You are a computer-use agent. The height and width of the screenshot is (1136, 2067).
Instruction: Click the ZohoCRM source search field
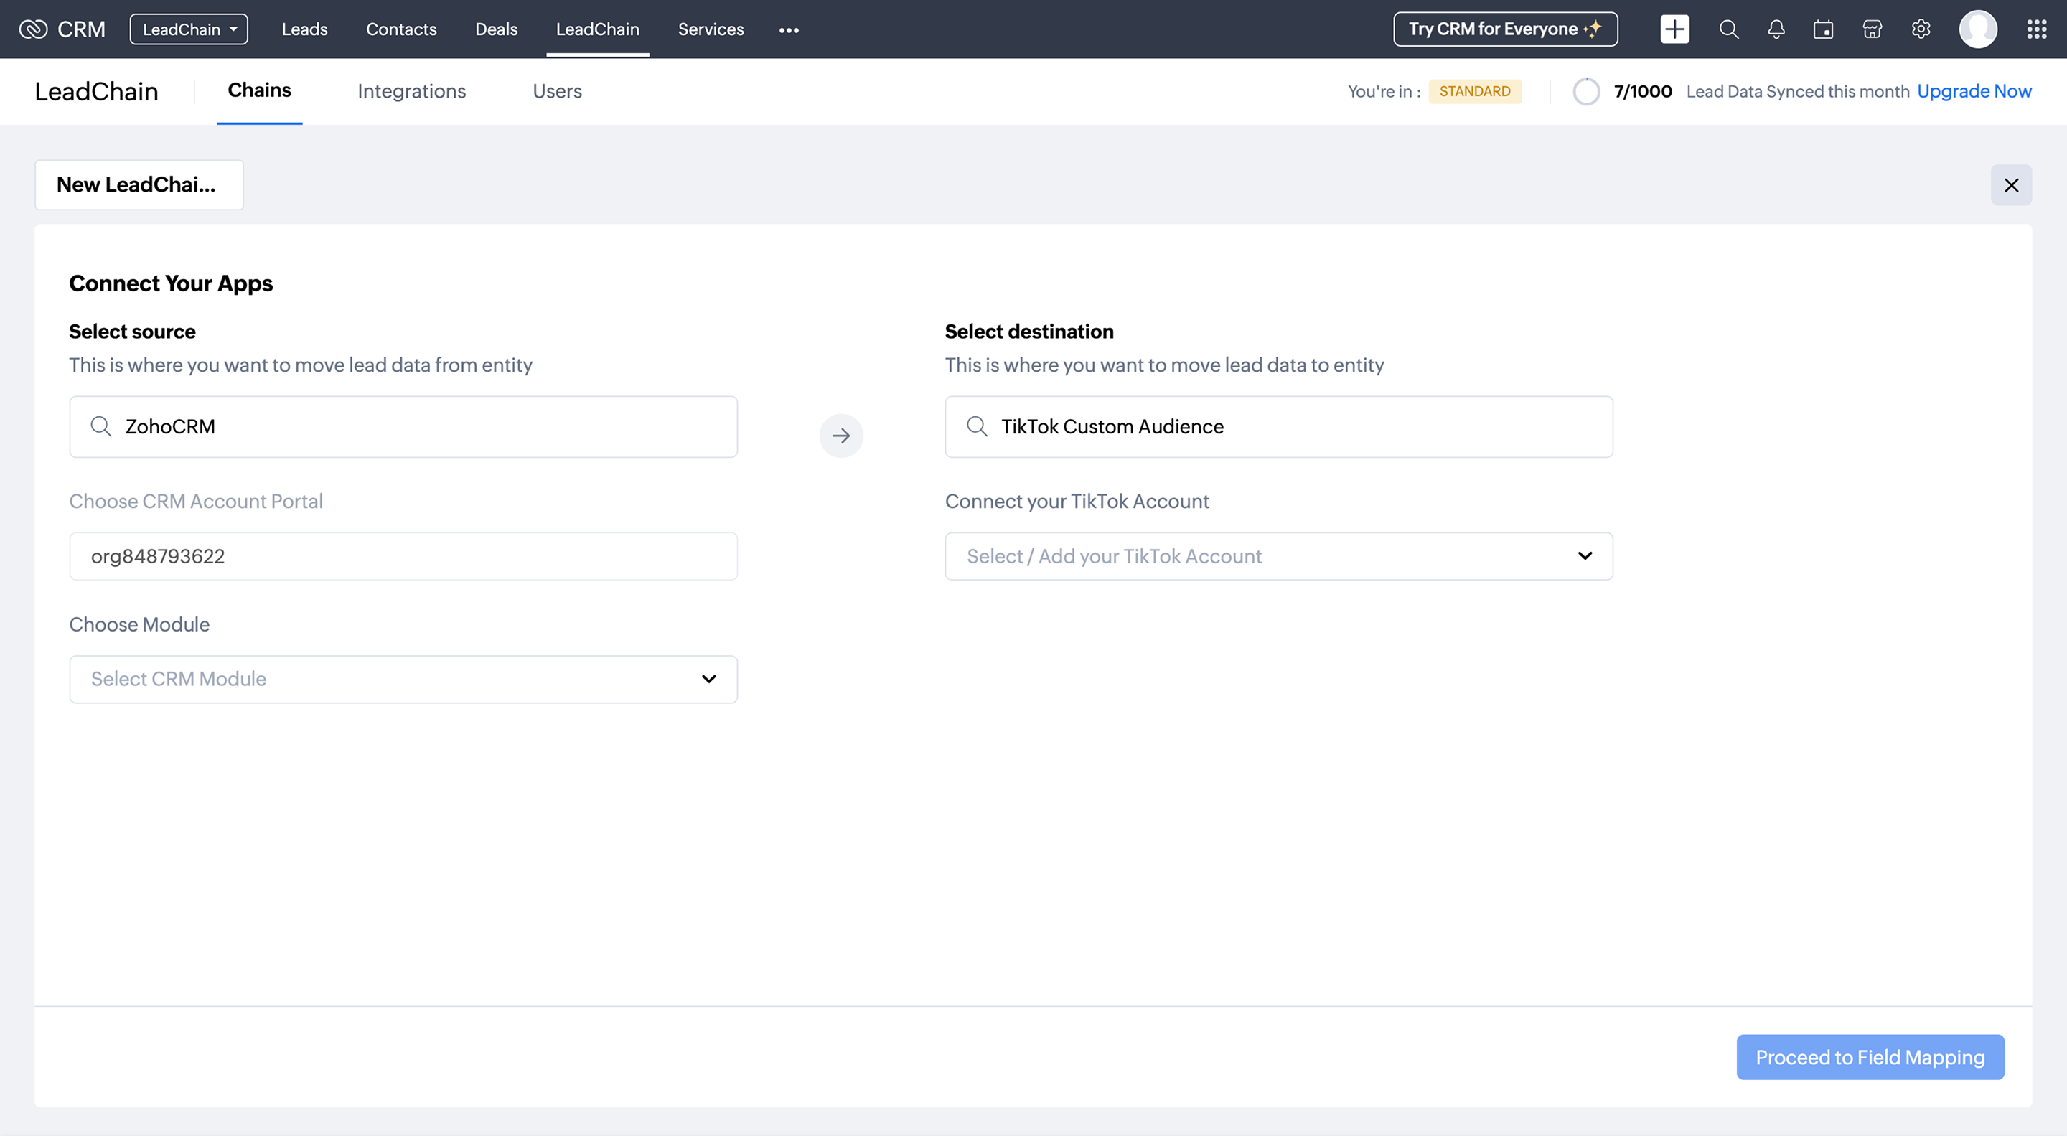tap(403, 427)
